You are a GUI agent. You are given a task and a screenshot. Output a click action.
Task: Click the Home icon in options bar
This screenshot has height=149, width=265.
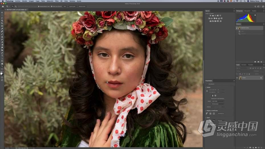[3, 7]
